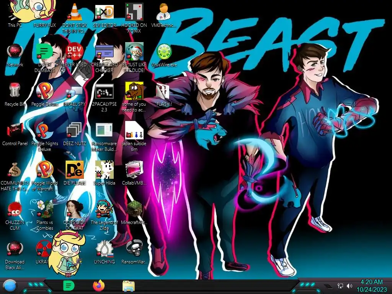Open the This PC desktop icon

coord(15,15)
